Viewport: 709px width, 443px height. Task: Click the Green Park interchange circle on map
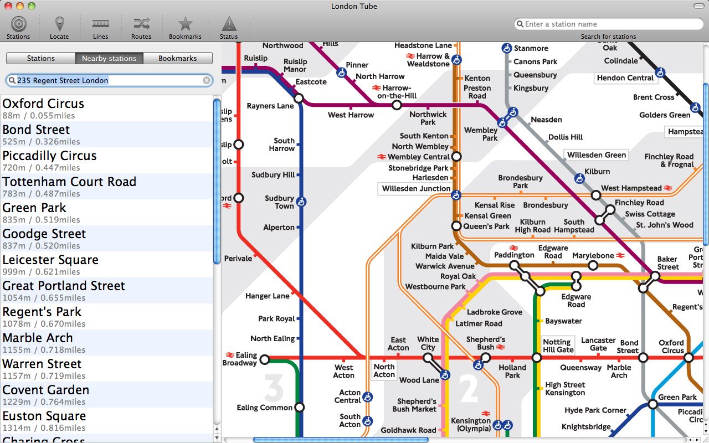click(653, 405)
